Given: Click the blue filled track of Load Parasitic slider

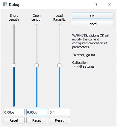Looking at the screenshot, I should 59,87.
